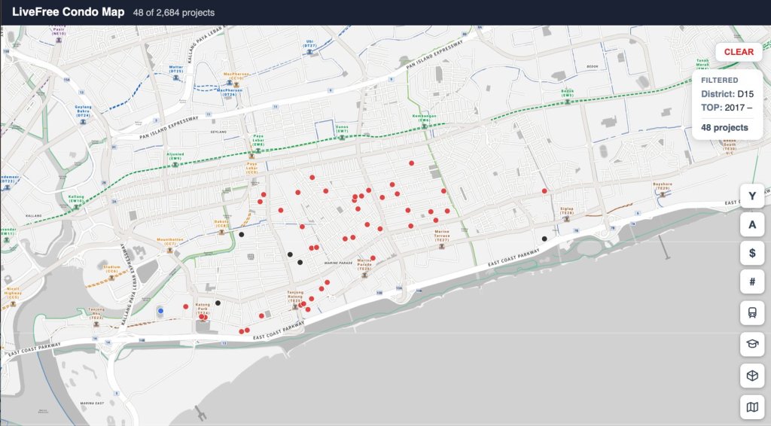Screen dimensions: 771x426
Task: Click the Tanjong Rhu TE23 station icon
Action: coord(96,324)
